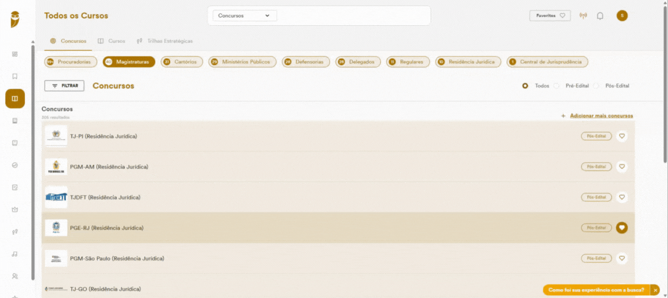Filter by the Residência Jurídica chip
Screen dimensions: 668x298
467,62
